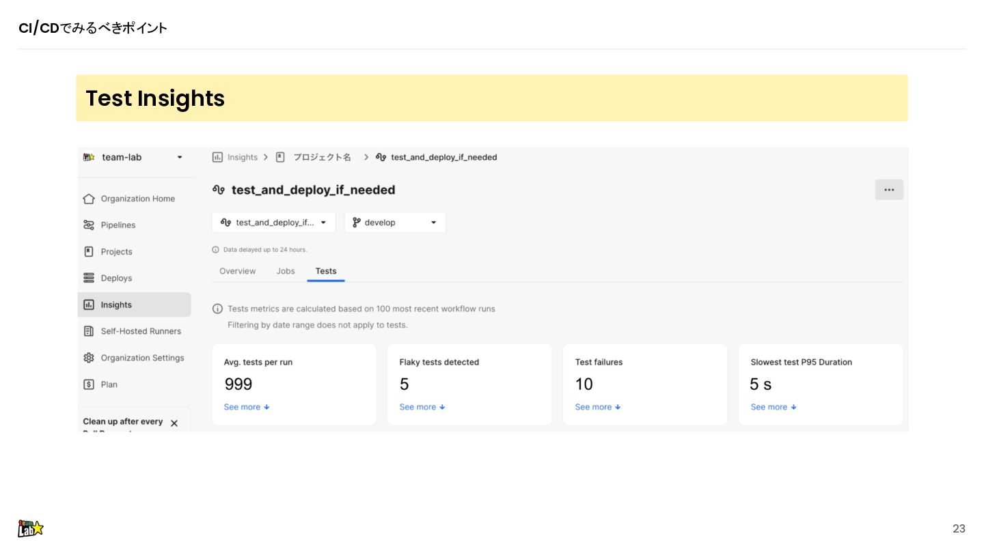Click the Flaky tests detected value 5
Viewport: 984px width, 553px height.
click(x=405, y=384)
